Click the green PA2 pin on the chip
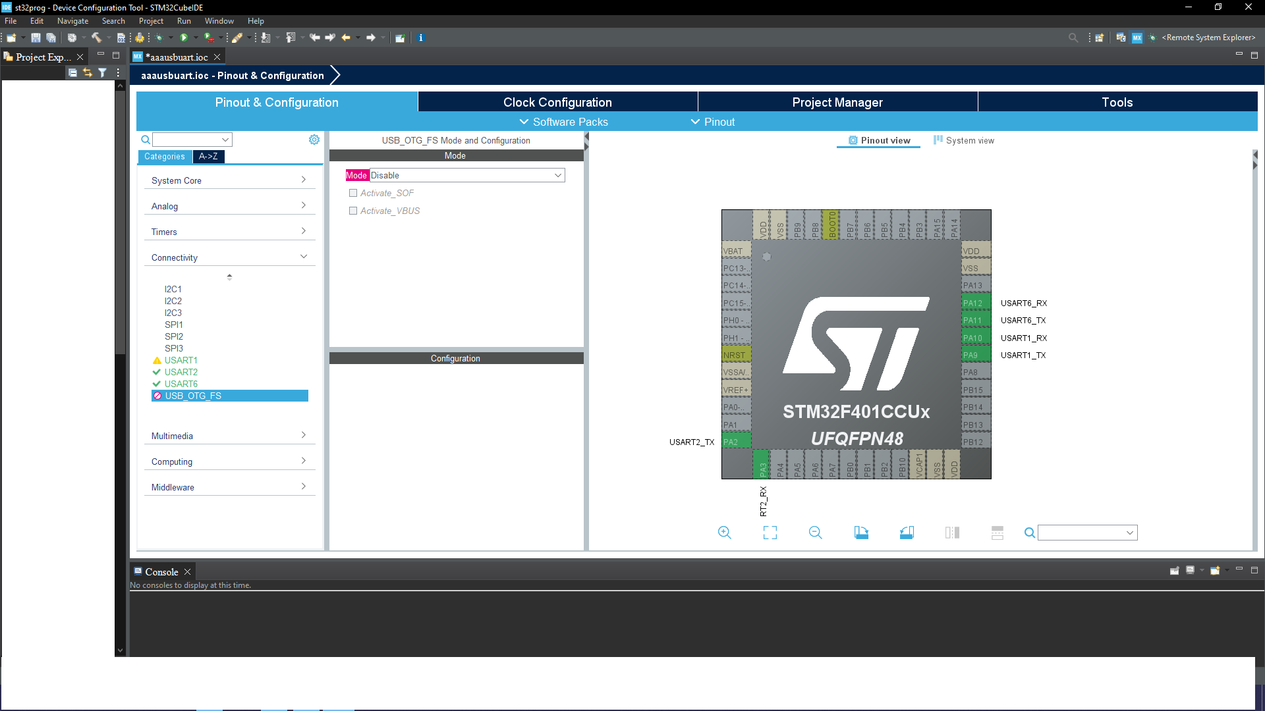Screen dimensions: 1265x711 [x=737, y=442]
